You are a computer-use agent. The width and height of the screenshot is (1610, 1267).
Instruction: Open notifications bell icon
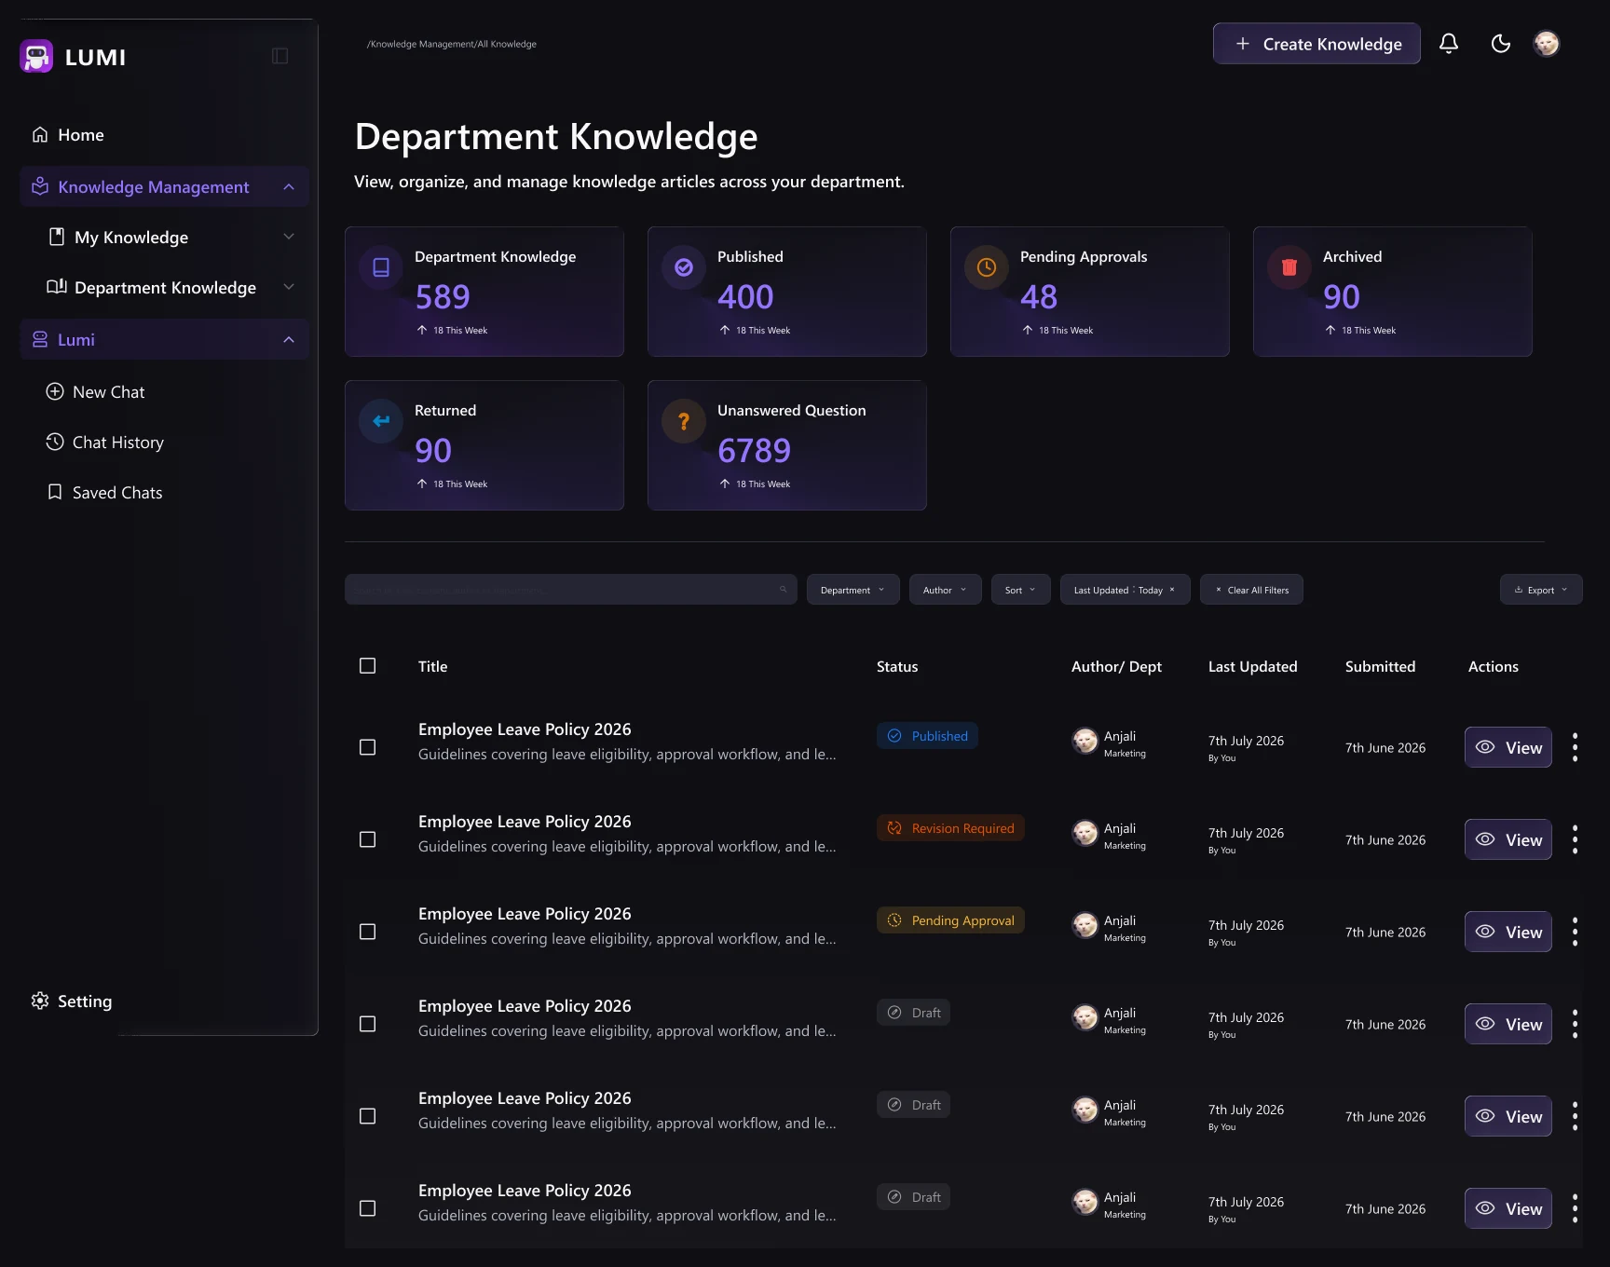click(1448, 44)
